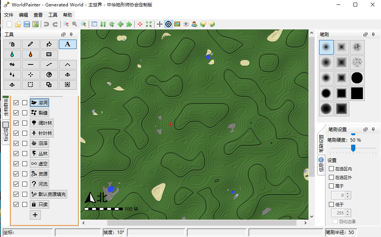Click the 笔刷硬度 slider handle
The image size is (381, 237).
click(x=353, y=148)
